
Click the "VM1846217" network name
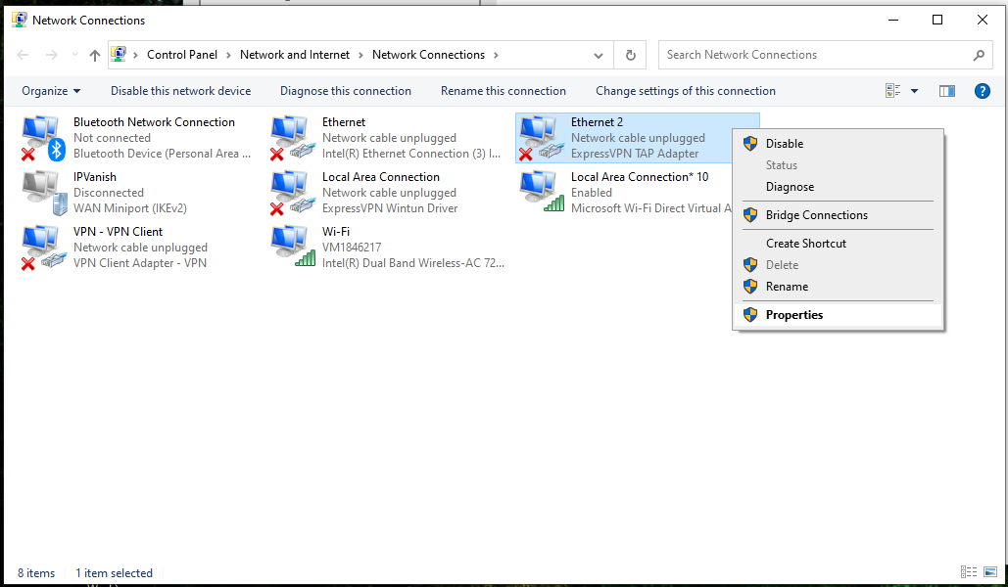coord(352,248)
